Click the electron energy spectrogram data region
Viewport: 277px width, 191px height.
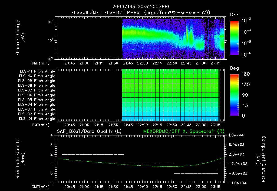pyautogui.click(x=173, y=39)
